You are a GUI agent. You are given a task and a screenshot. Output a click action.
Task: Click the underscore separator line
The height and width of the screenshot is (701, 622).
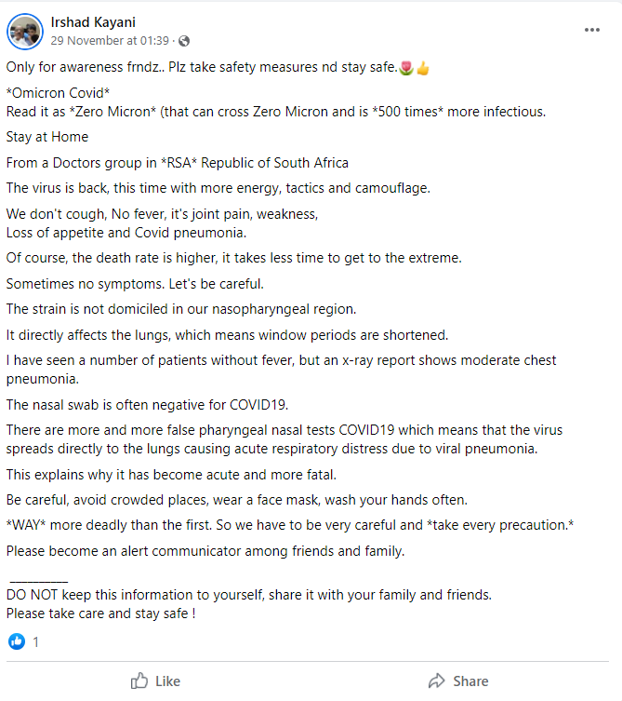(x=38, y=577)
